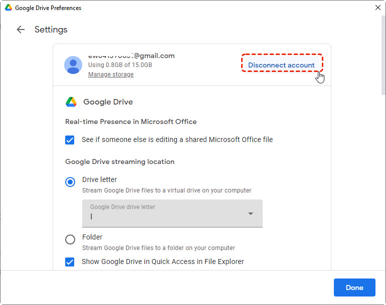Open the Manage storage link
Viewport: 386px width, 305px height.
click(111, 74)
